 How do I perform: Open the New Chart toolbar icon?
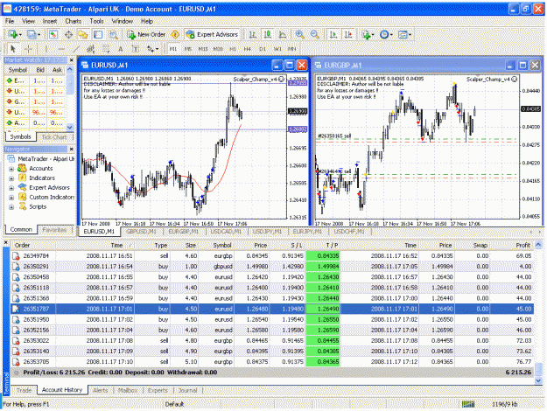click(x=13, y=34)
